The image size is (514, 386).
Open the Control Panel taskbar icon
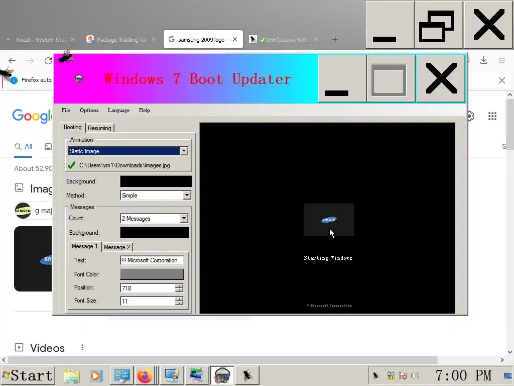coord(121,375)
